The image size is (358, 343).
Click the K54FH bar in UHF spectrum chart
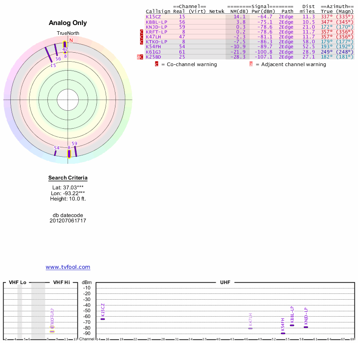[283, 334]
